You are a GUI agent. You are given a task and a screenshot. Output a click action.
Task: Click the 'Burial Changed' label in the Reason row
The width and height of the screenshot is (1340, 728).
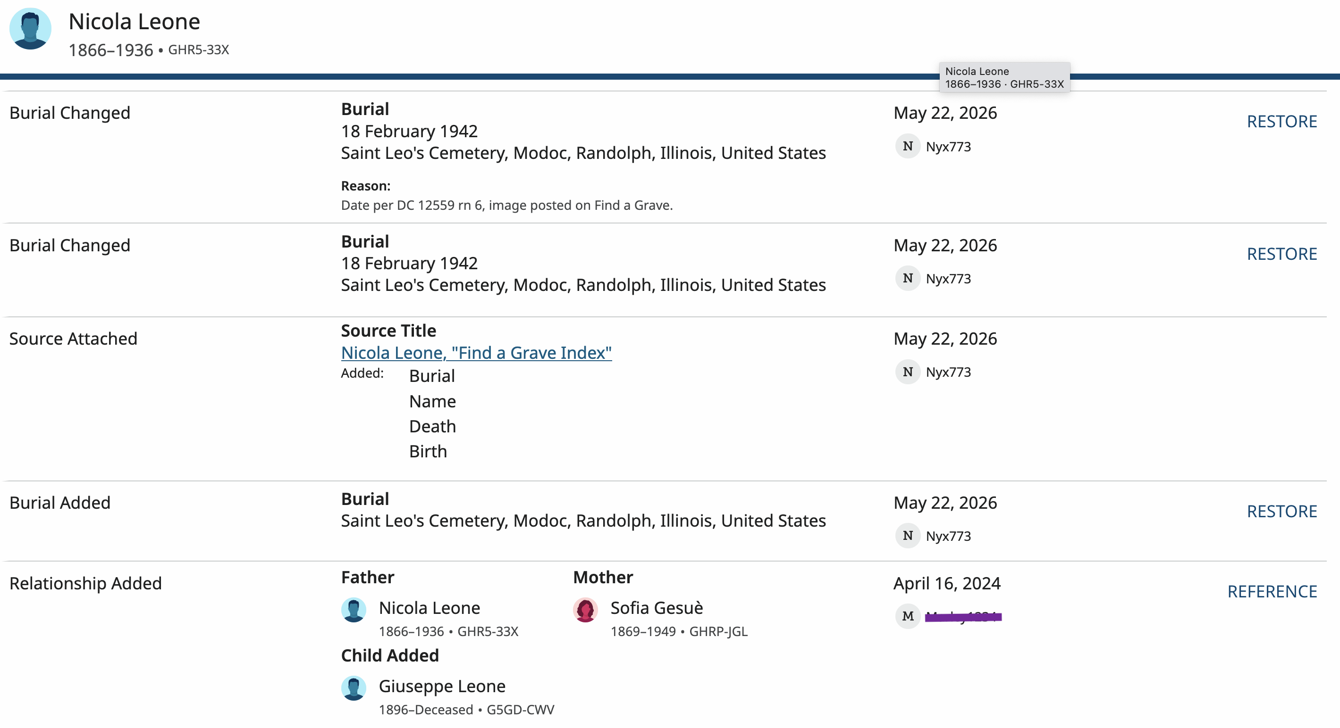70,113
